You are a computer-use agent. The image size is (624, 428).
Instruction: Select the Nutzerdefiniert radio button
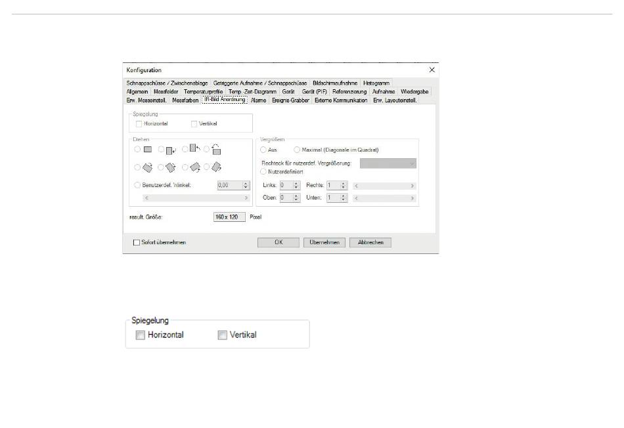(x=263, y=172)
